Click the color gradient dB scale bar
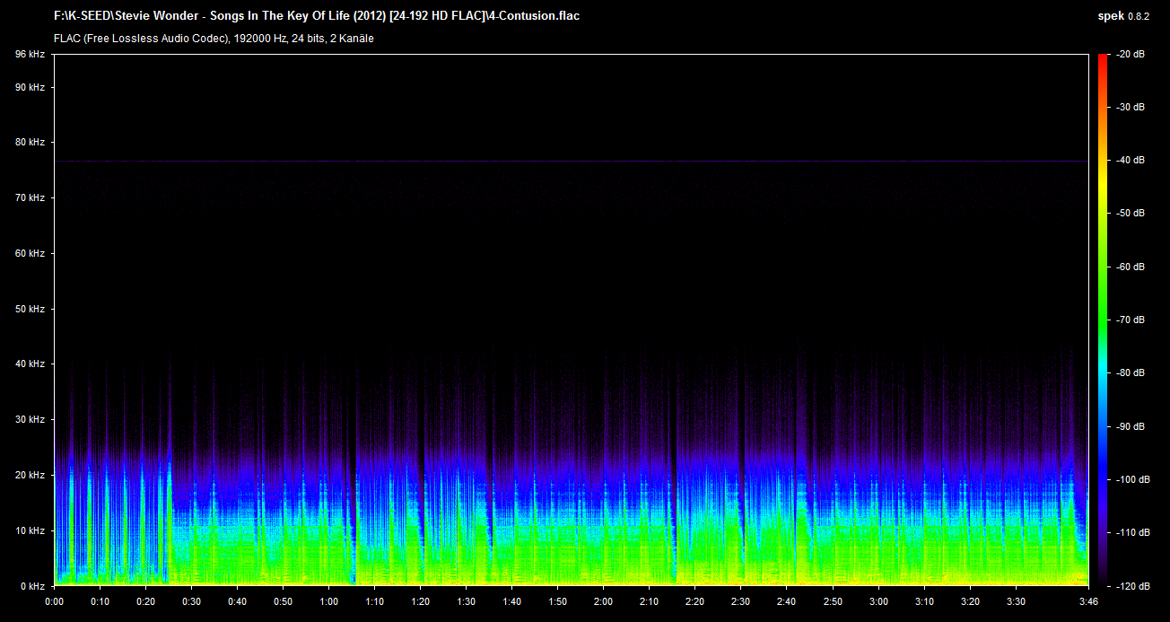The width and height of the screenshot is (1170, 622). (x=1102, y=320)
